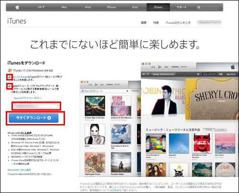Click back arrow in front iTunes store bar
Image resolution: width=239 pixels, height=193 pixels.
[x=144, y=74]
